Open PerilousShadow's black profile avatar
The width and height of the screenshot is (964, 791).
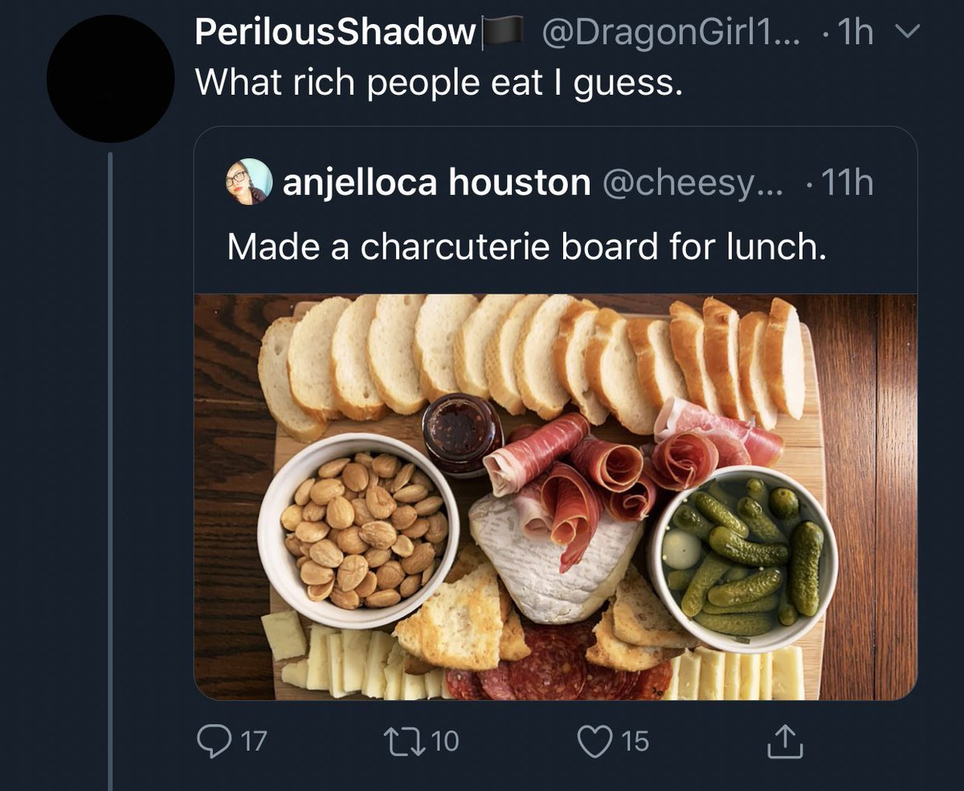coord(110,79)
